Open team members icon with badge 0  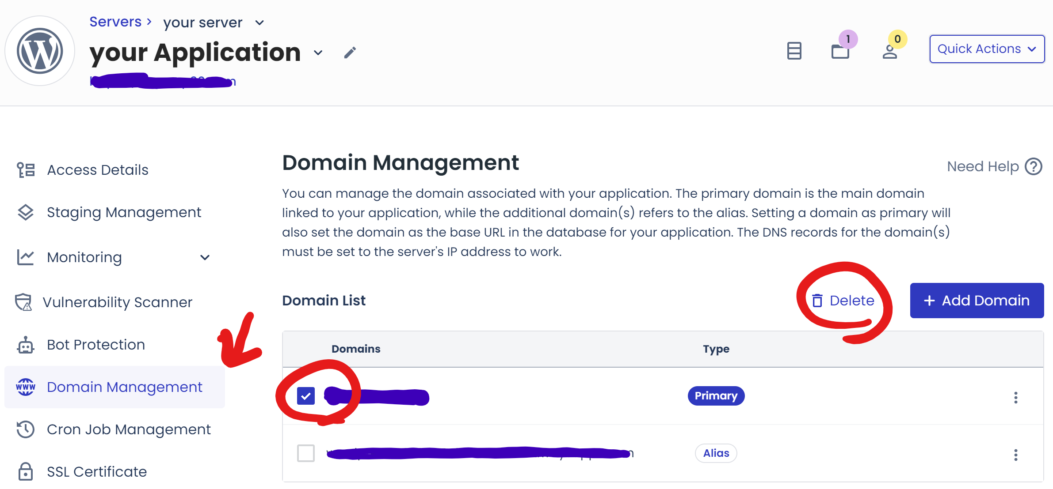coord(890,52)
